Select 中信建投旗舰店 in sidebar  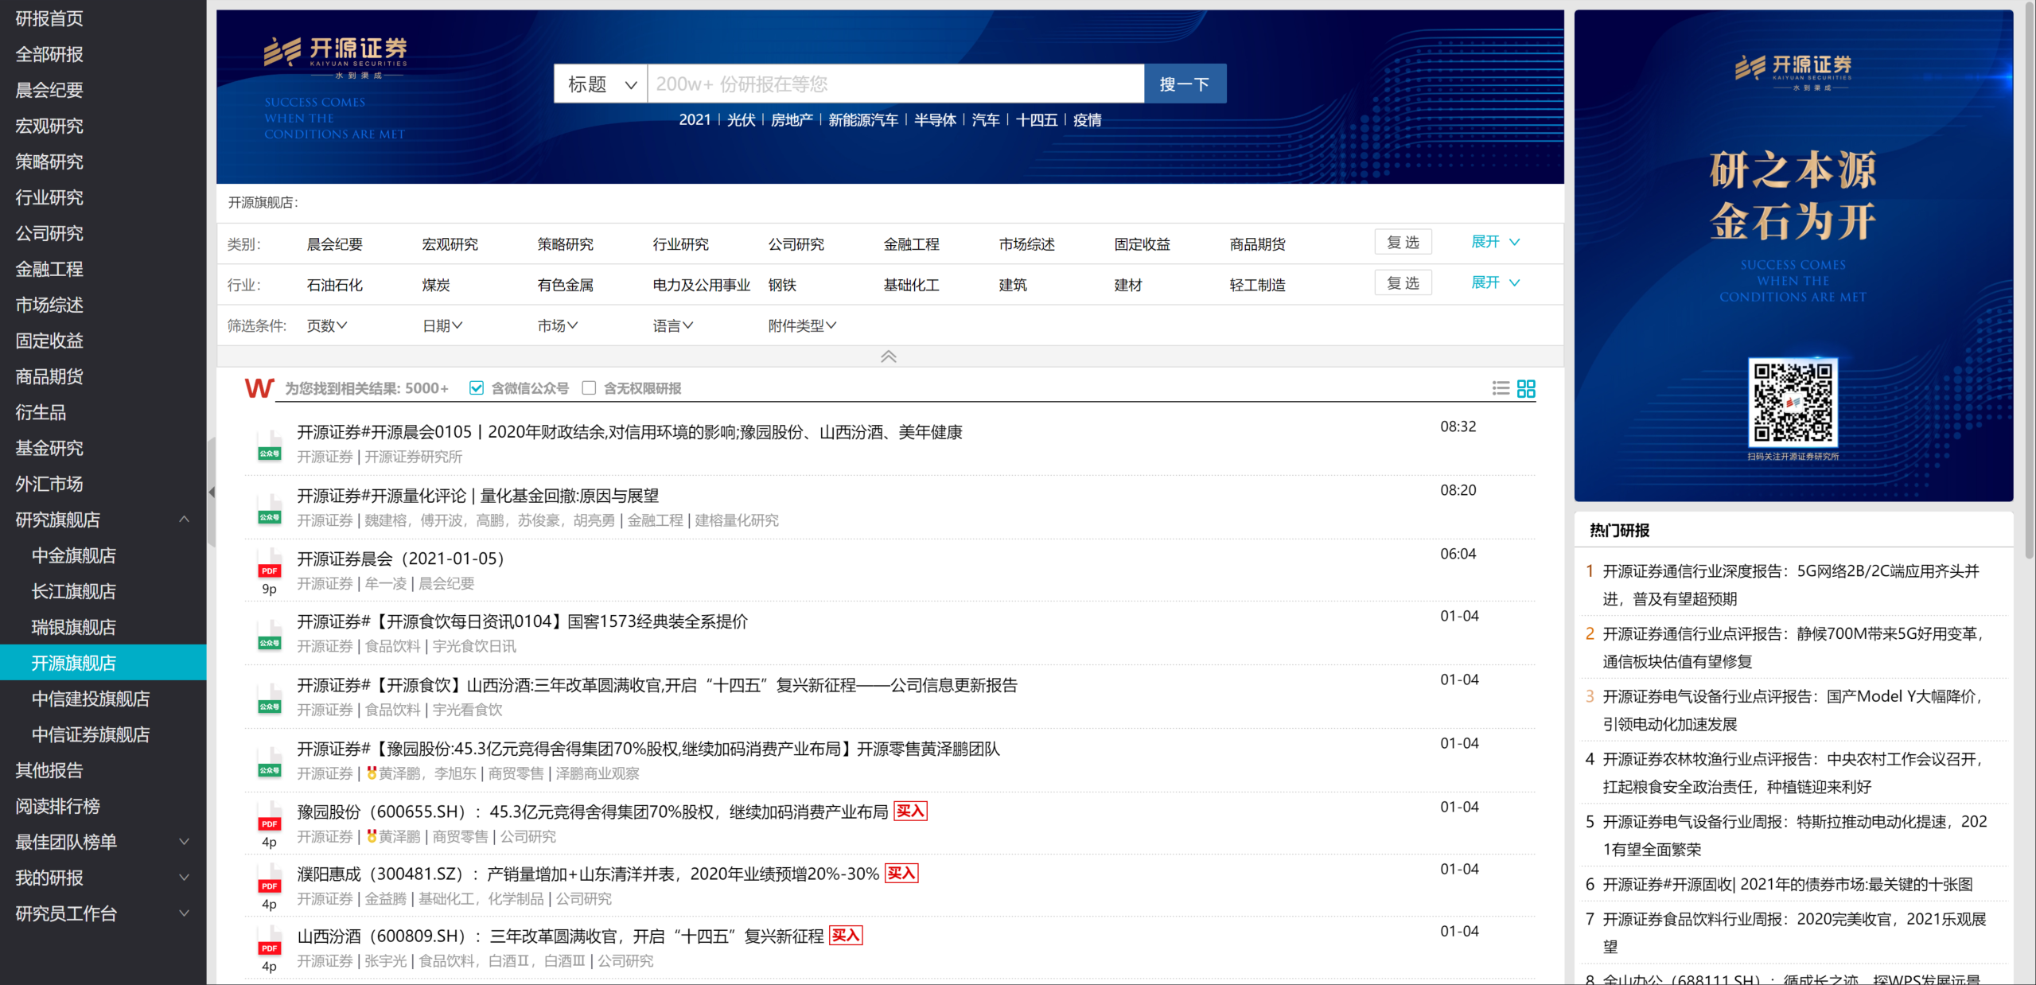pos(91,699)
